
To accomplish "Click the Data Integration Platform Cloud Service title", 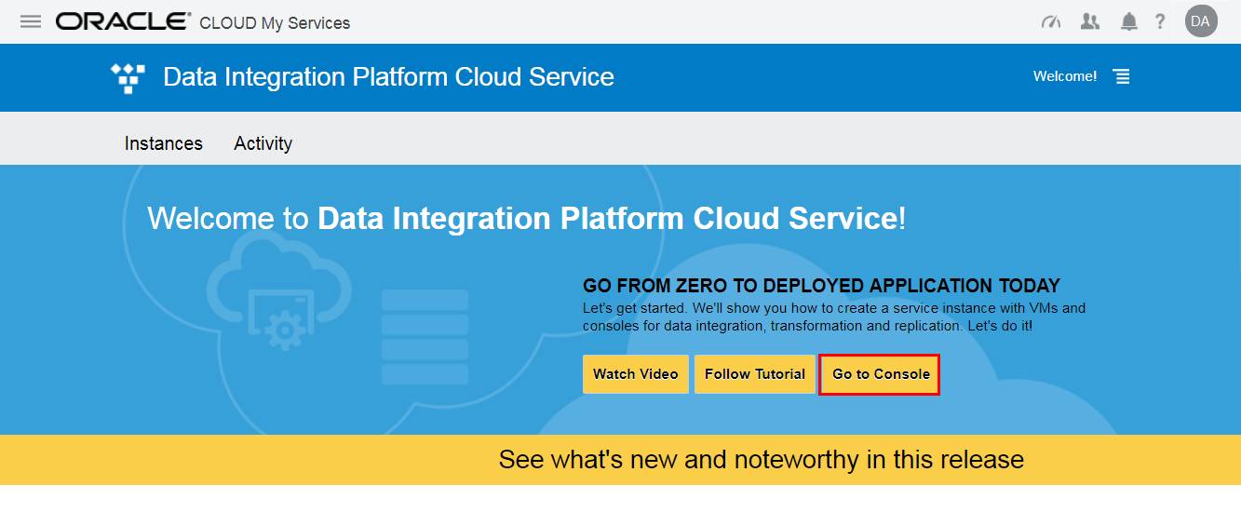I will point(388,76).
